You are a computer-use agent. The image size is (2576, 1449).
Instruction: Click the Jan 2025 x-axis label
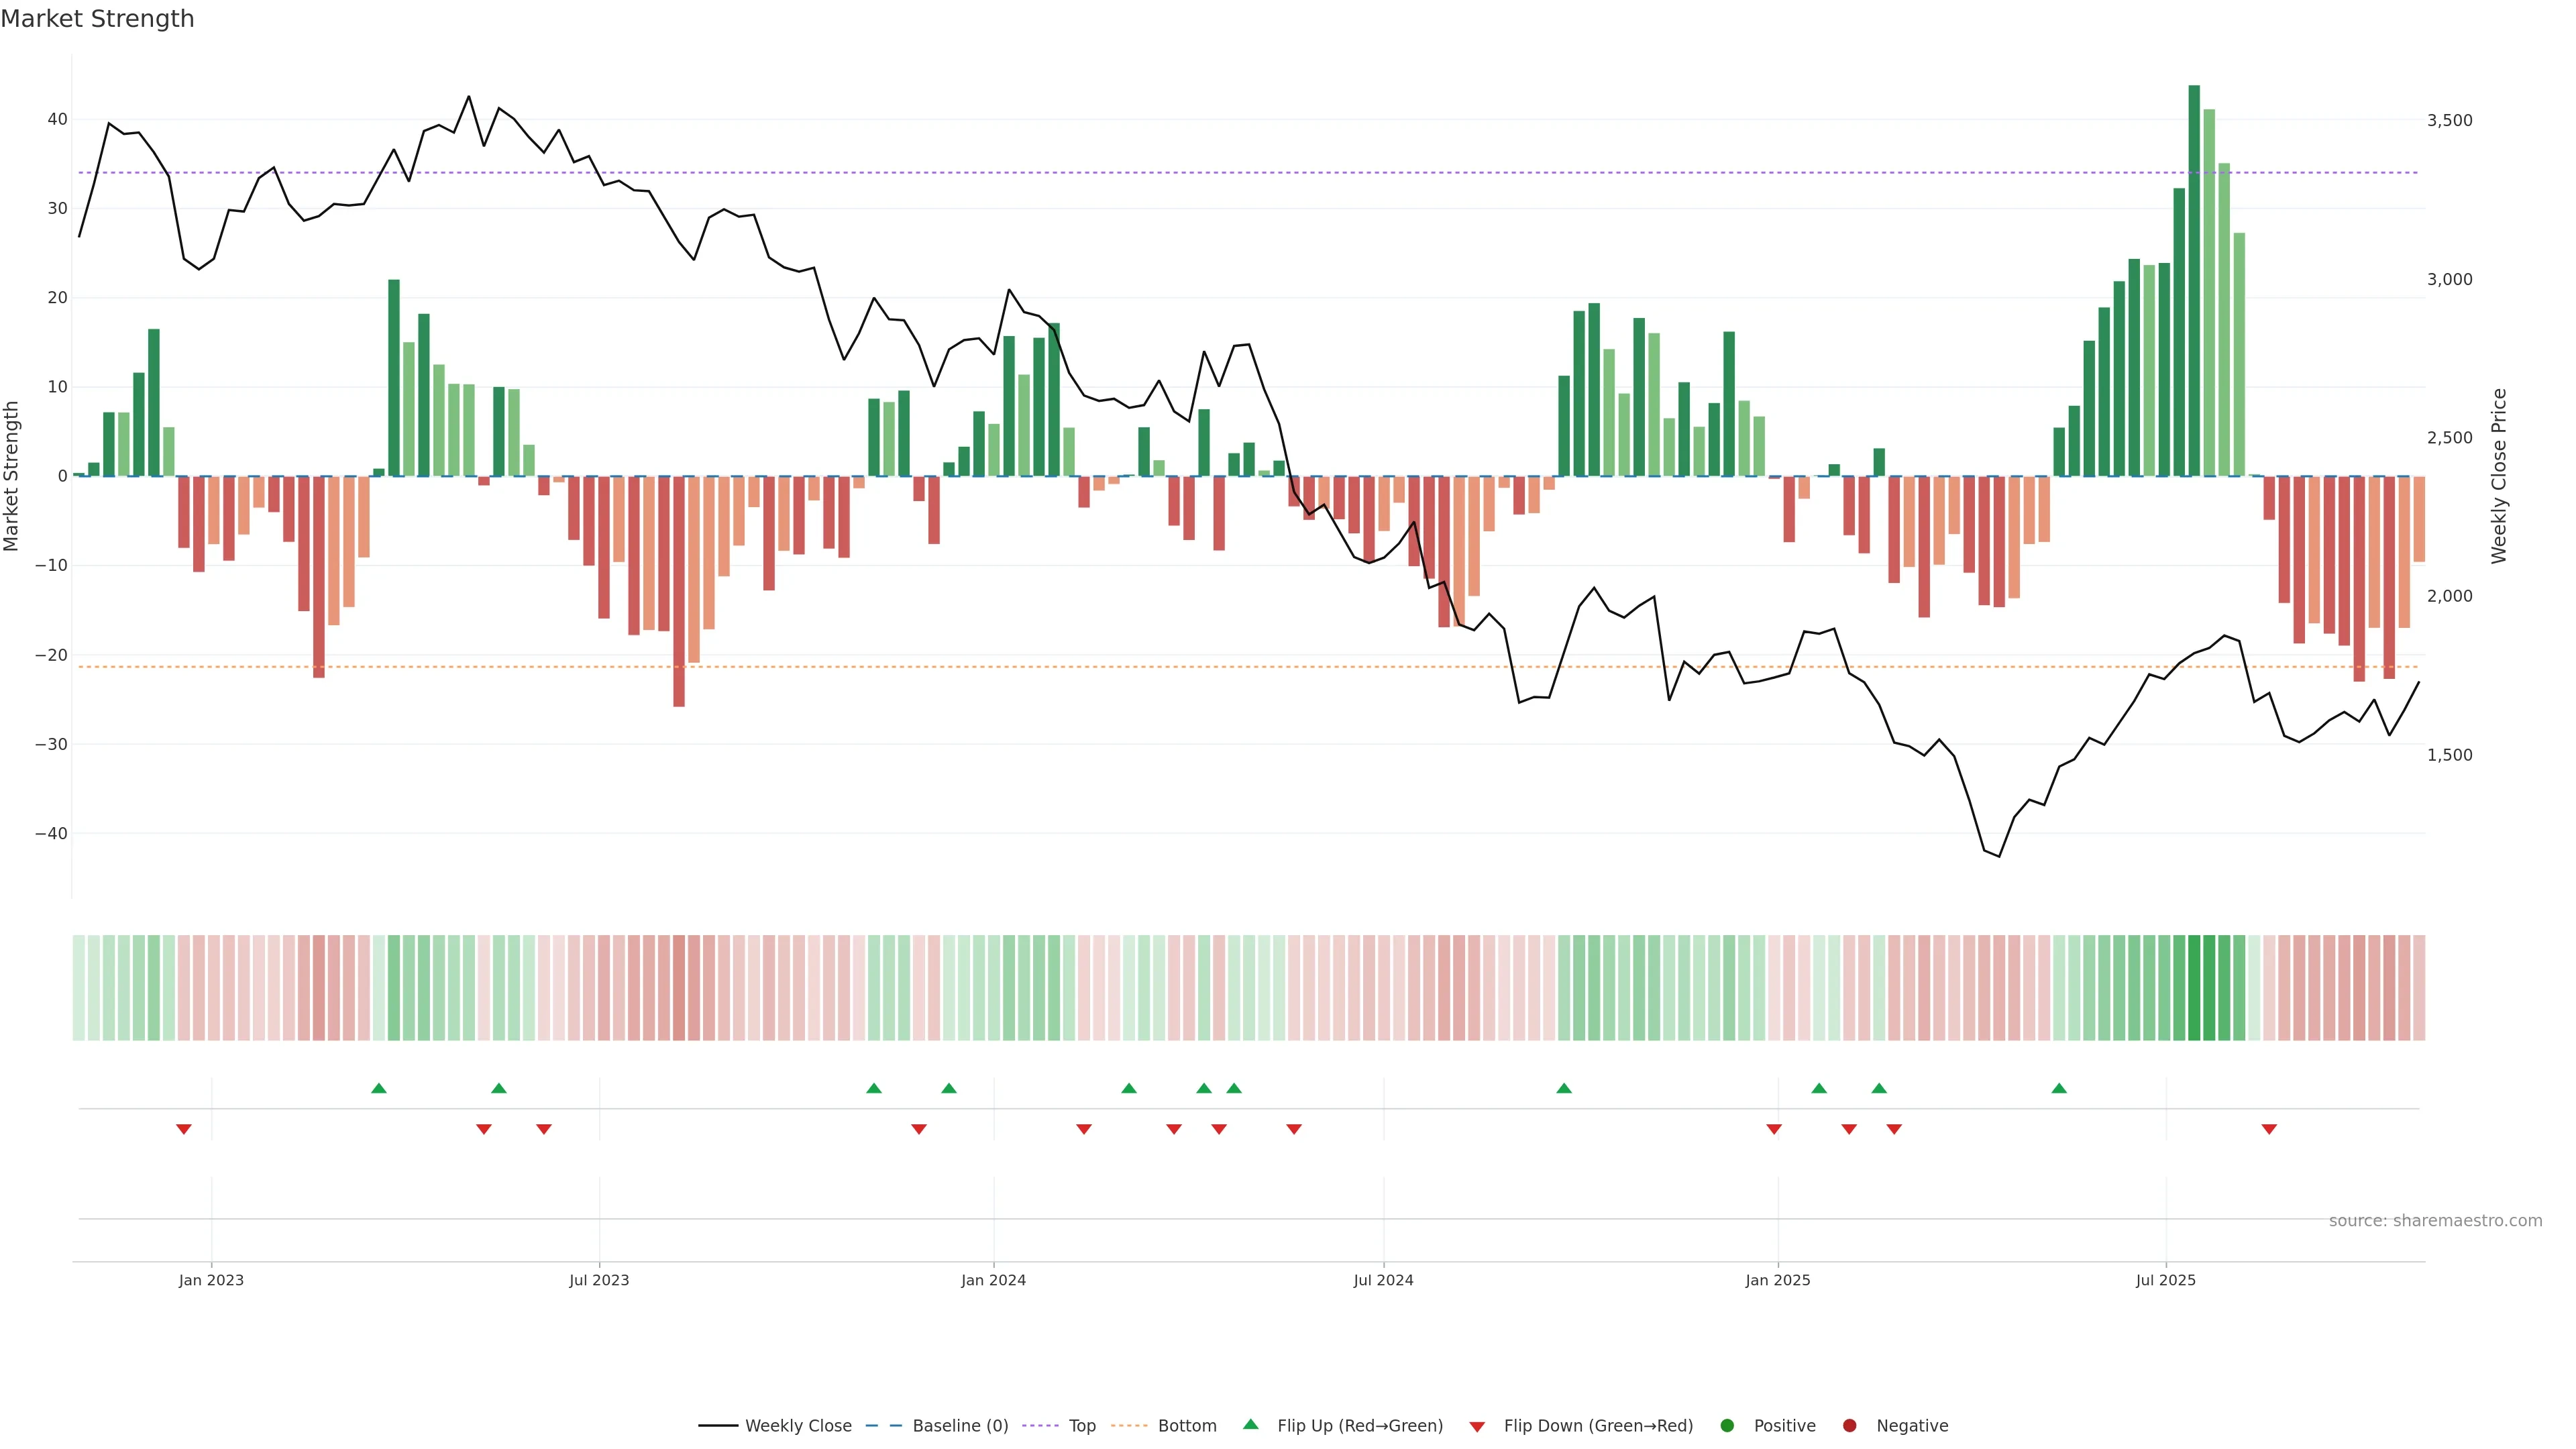[x=1777, y=1280]
